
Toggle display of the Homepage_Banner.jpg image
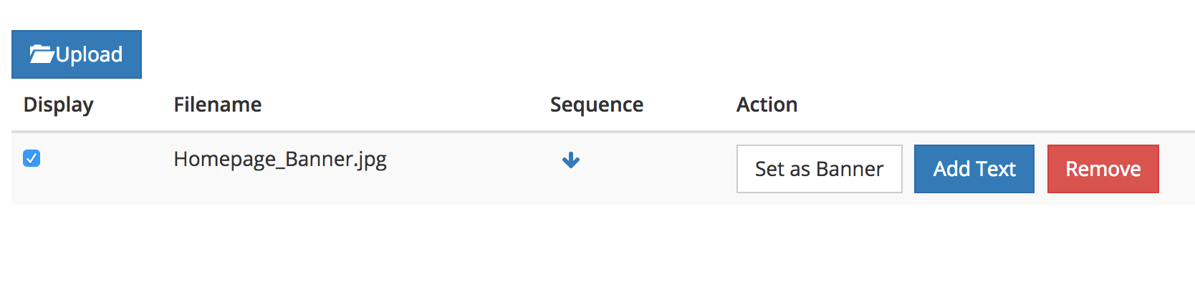(x=32, y=158)
